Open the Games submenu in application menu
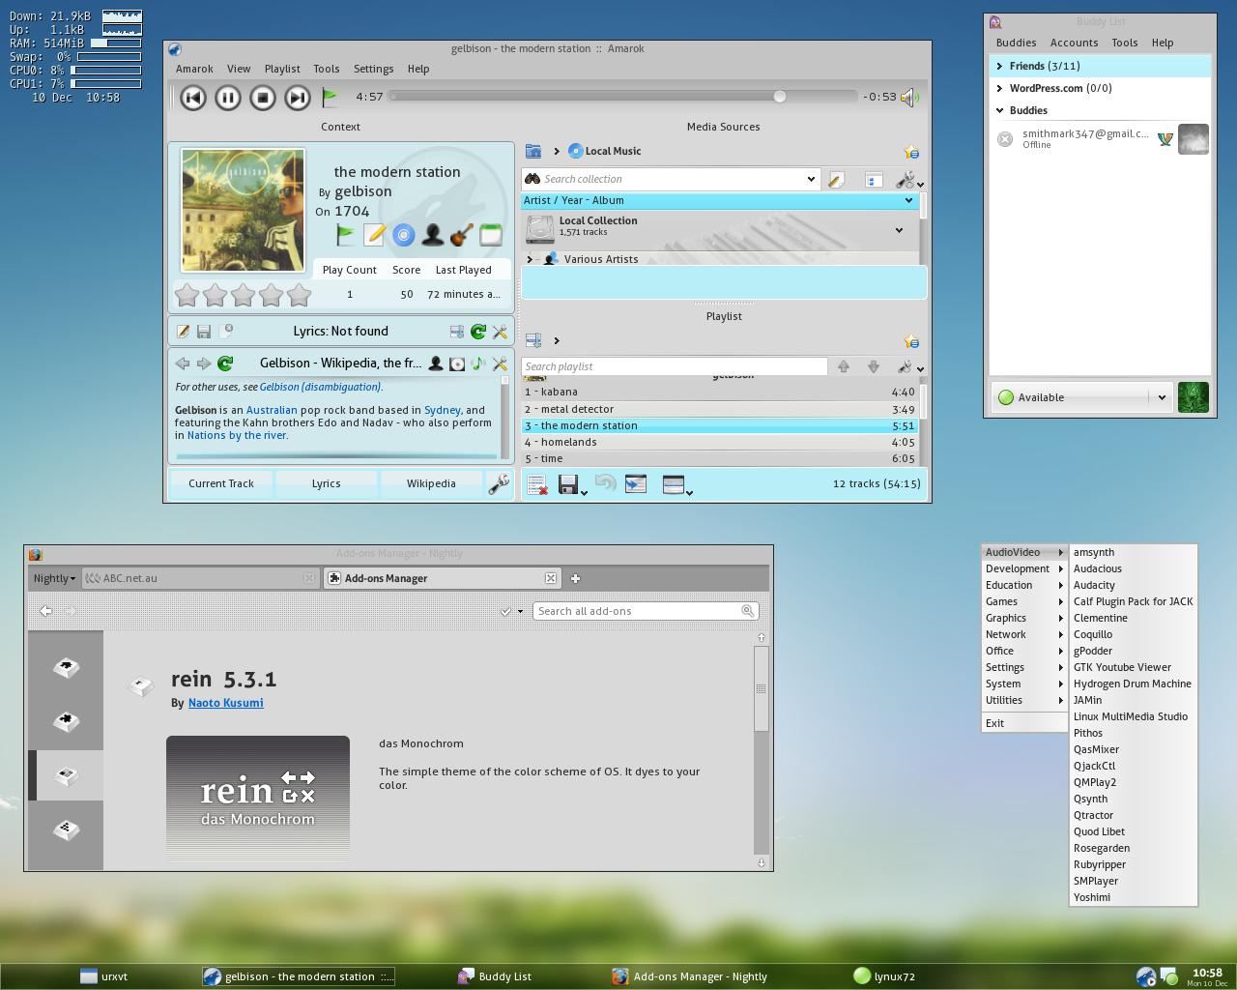 [1024, 601]
